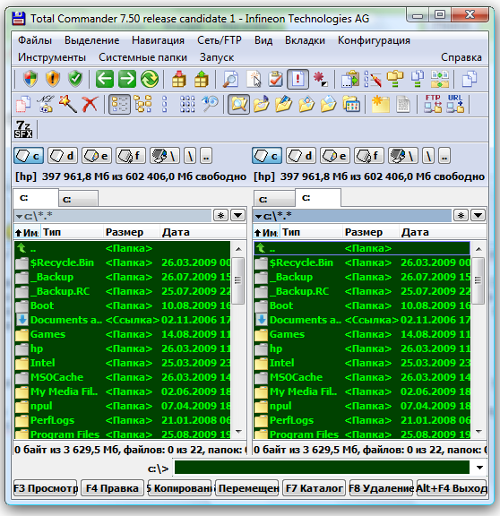Switch to folder tree view icon
500x516 pixels.
(142, 104)
